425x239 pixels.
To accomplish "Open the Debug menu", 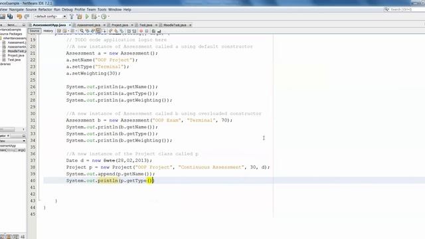I will [x=67, y=9].
